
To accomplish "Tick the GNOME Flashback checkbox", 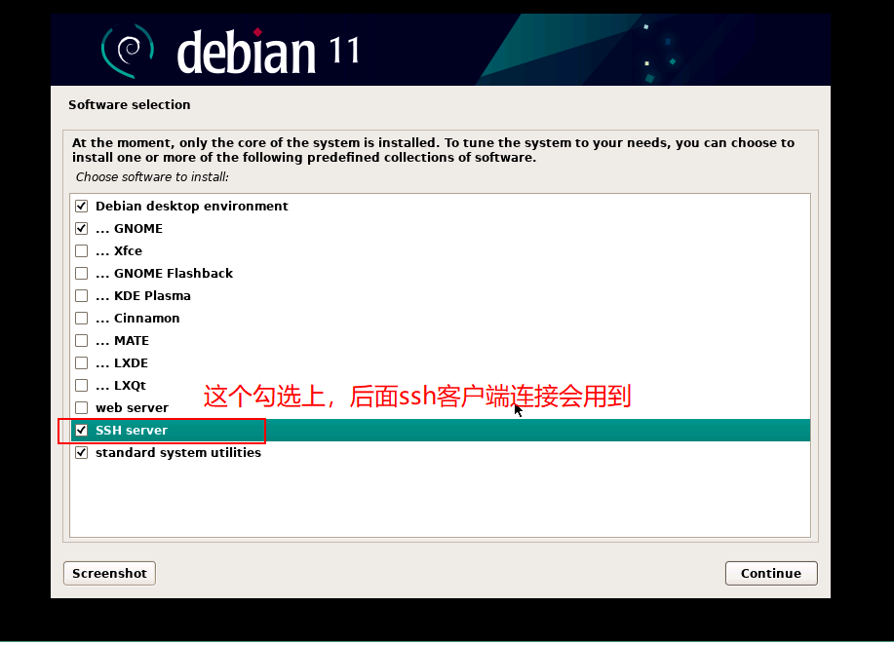I will 82,274.
